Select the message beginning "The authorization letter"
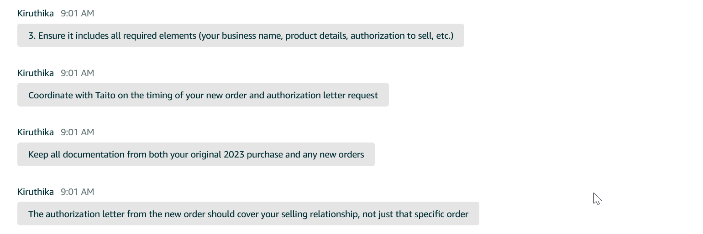The image size is (703, 234). pyautogui.click(x=248, y=214)
